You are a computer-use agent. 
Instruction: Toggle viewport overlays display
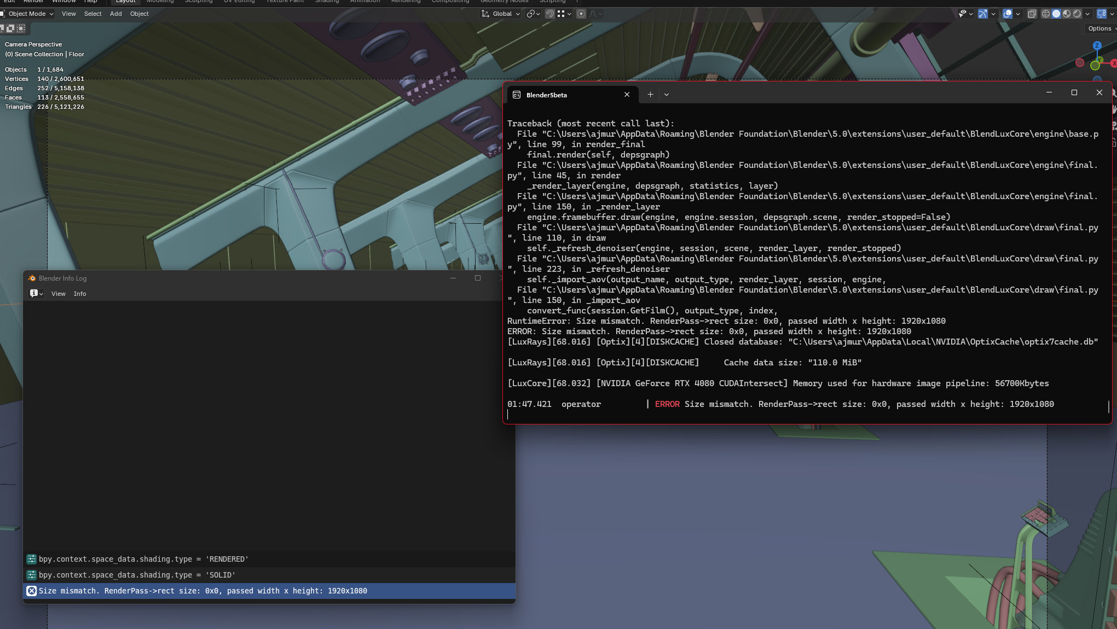(1008, 14)
